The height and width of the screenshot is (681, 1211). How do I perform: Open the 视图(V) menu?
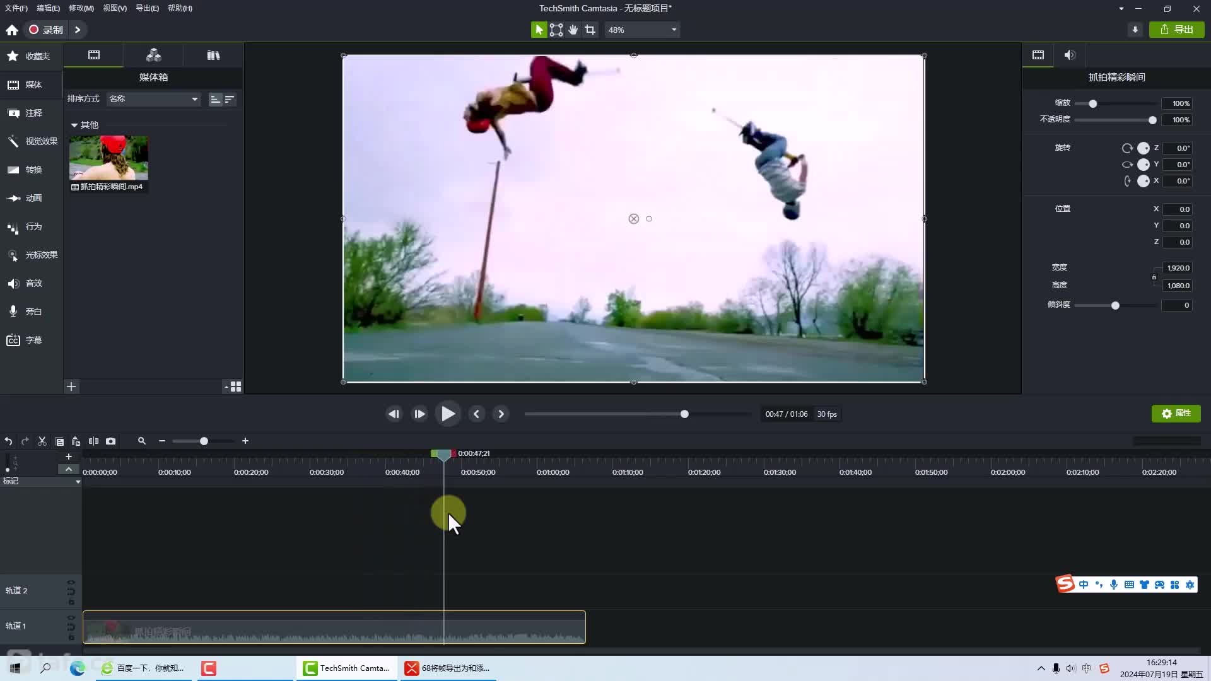click(x=115, y=8)
